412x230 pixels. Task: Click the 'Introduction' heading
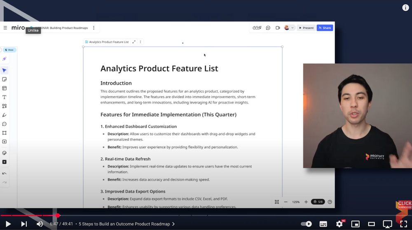tap(116, 83)
